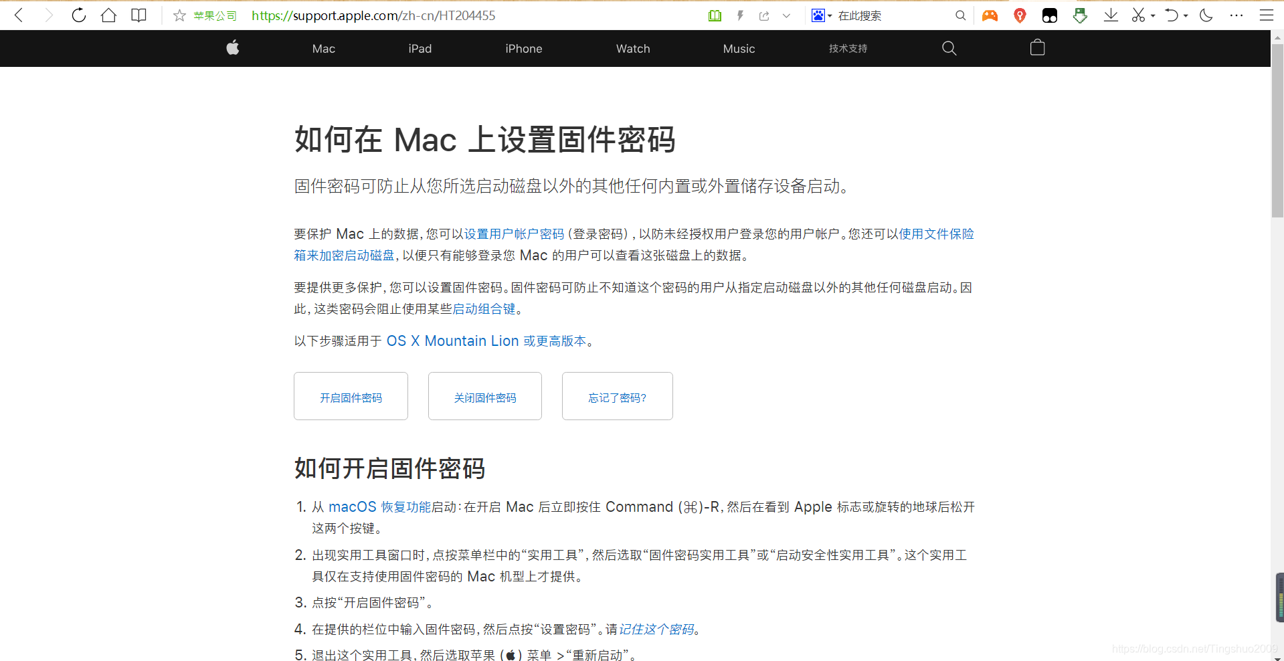Jump to 关闭固件密码 section button
Image resolution: width=1284 pixels, height=661 pixels.
[485, 396]
